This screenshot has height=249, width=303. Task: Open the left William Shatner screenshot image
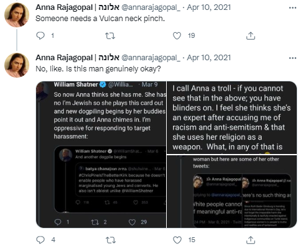101,155
